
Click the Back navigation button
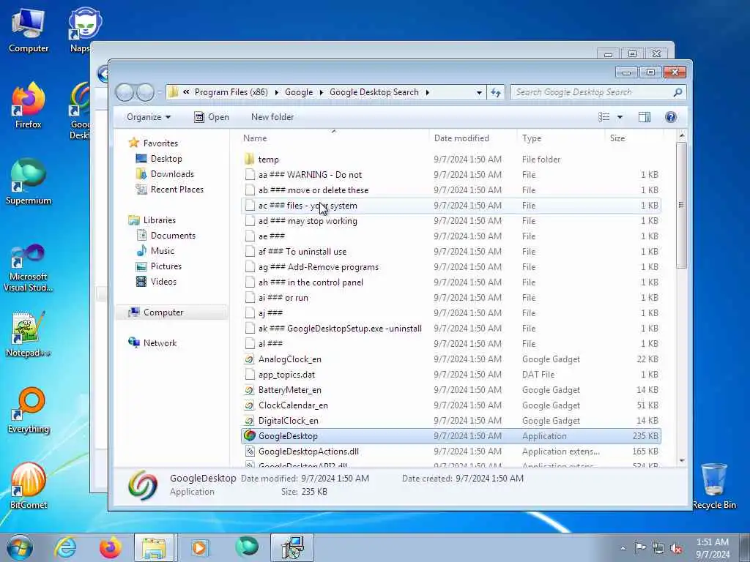click(125, 92)
